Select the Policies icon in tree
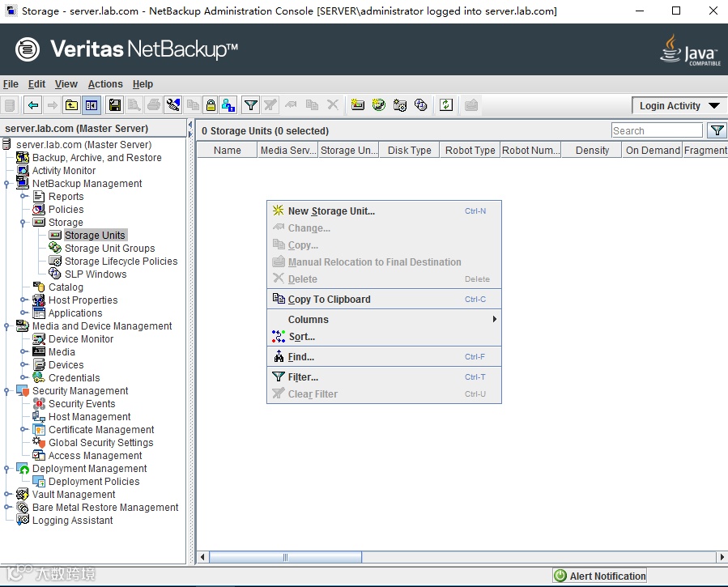728x587 pixels. [x=39, y=209]
